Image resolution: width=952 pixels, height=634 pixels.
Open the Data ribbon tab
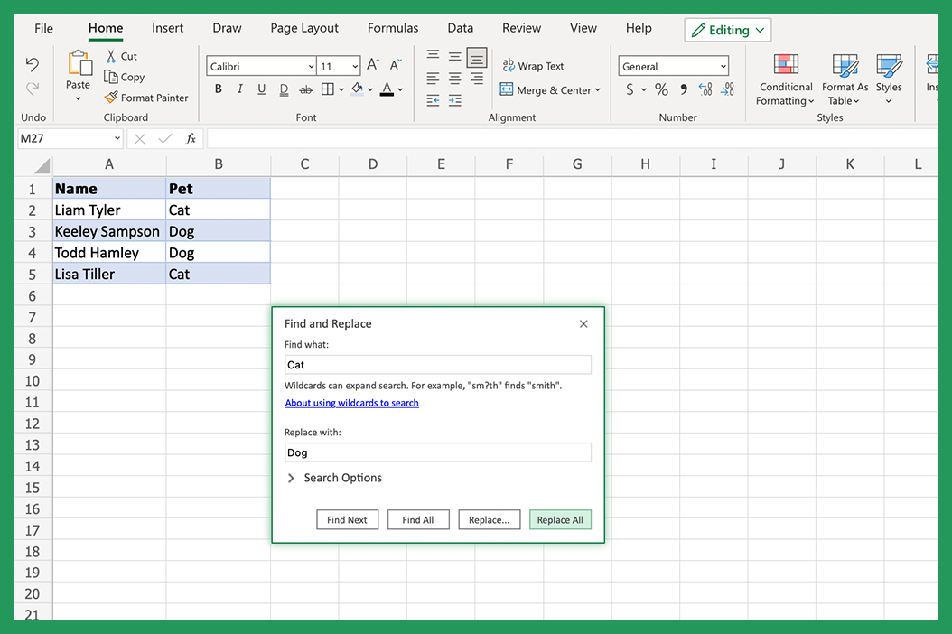(x=460, y=28)
